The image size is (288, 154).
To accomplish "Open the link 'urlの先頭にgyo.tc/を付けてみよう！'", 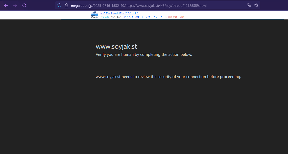I will pyautogui.click(x=119, y=13).
